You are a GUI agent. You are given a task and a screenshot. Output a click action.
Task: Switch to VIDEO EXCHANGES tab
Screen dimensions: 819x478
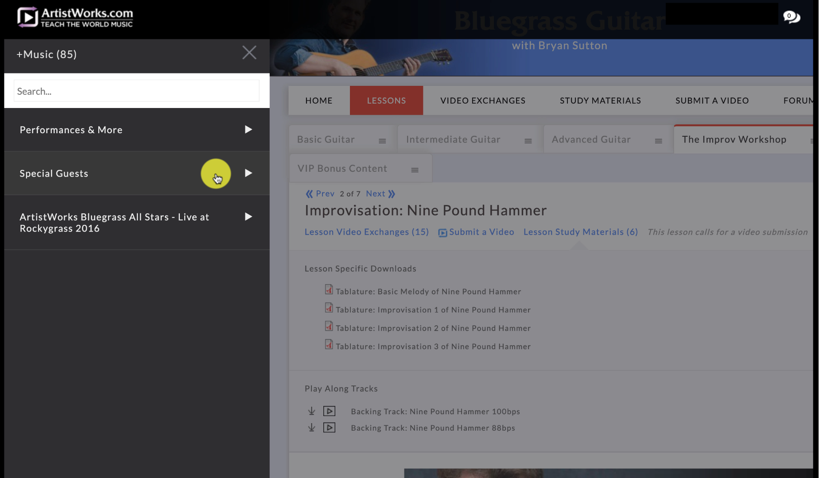click(x=483, y=100)
